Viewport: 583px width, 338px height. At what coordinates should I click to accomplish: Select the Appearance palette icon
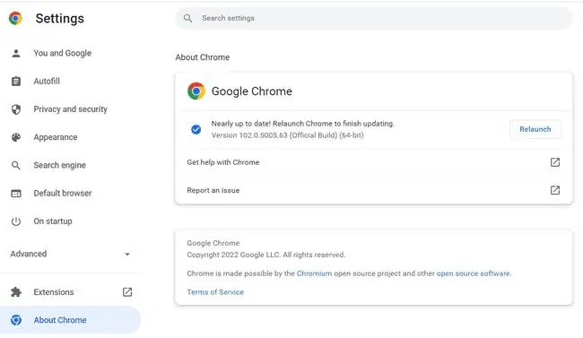click(x=16, y=137)
